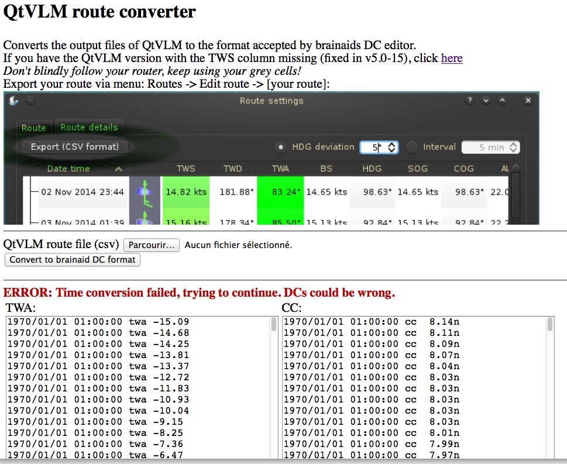
Task: Click the Parcourir... file browse button
Action: click(x=152, y=245)
